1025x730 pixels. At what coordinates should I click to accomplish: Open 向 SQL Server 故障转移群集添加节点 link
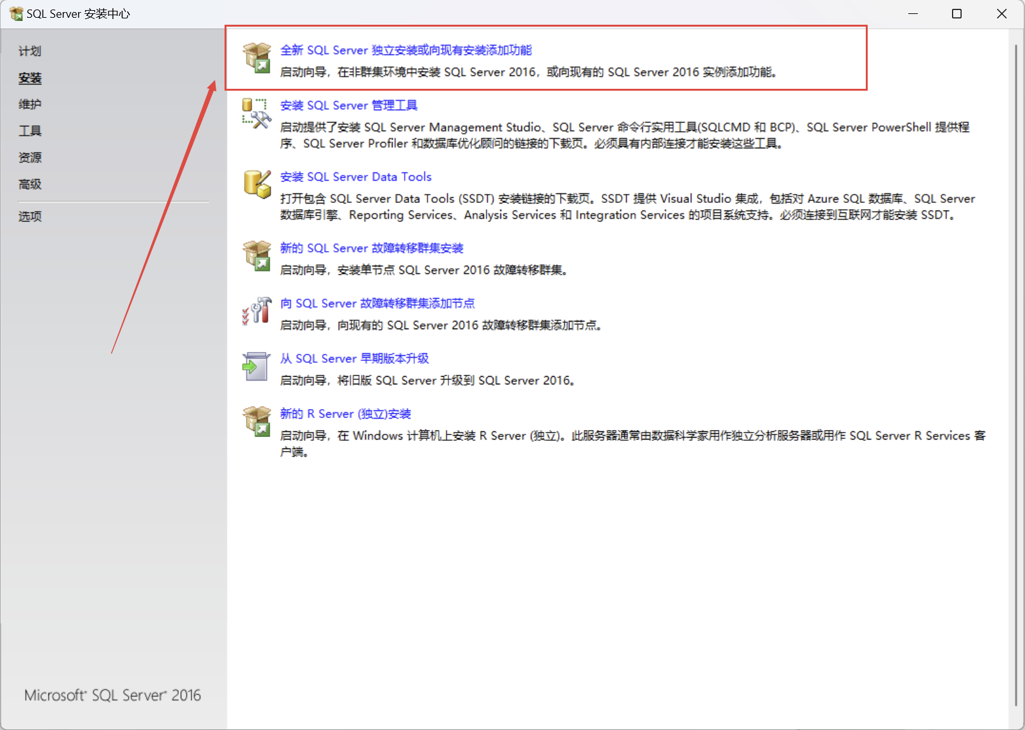(x=377, y=303)
